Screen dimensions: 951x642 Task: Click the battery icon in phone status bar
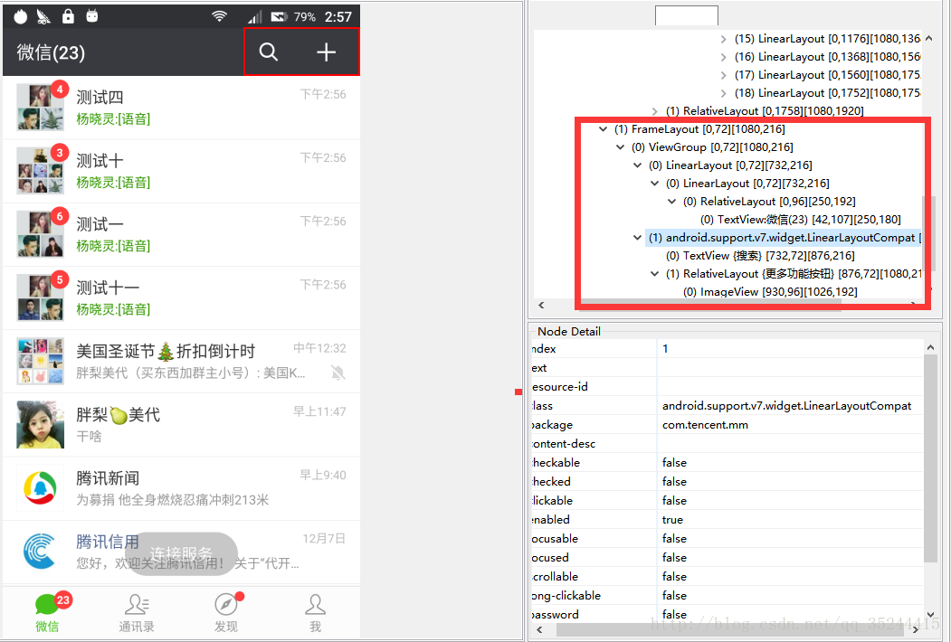point(279,17)
